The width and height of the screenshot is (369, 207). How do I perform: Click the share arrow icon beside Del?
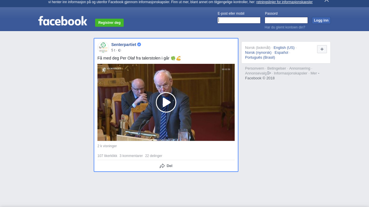click(x=162, y=166)
